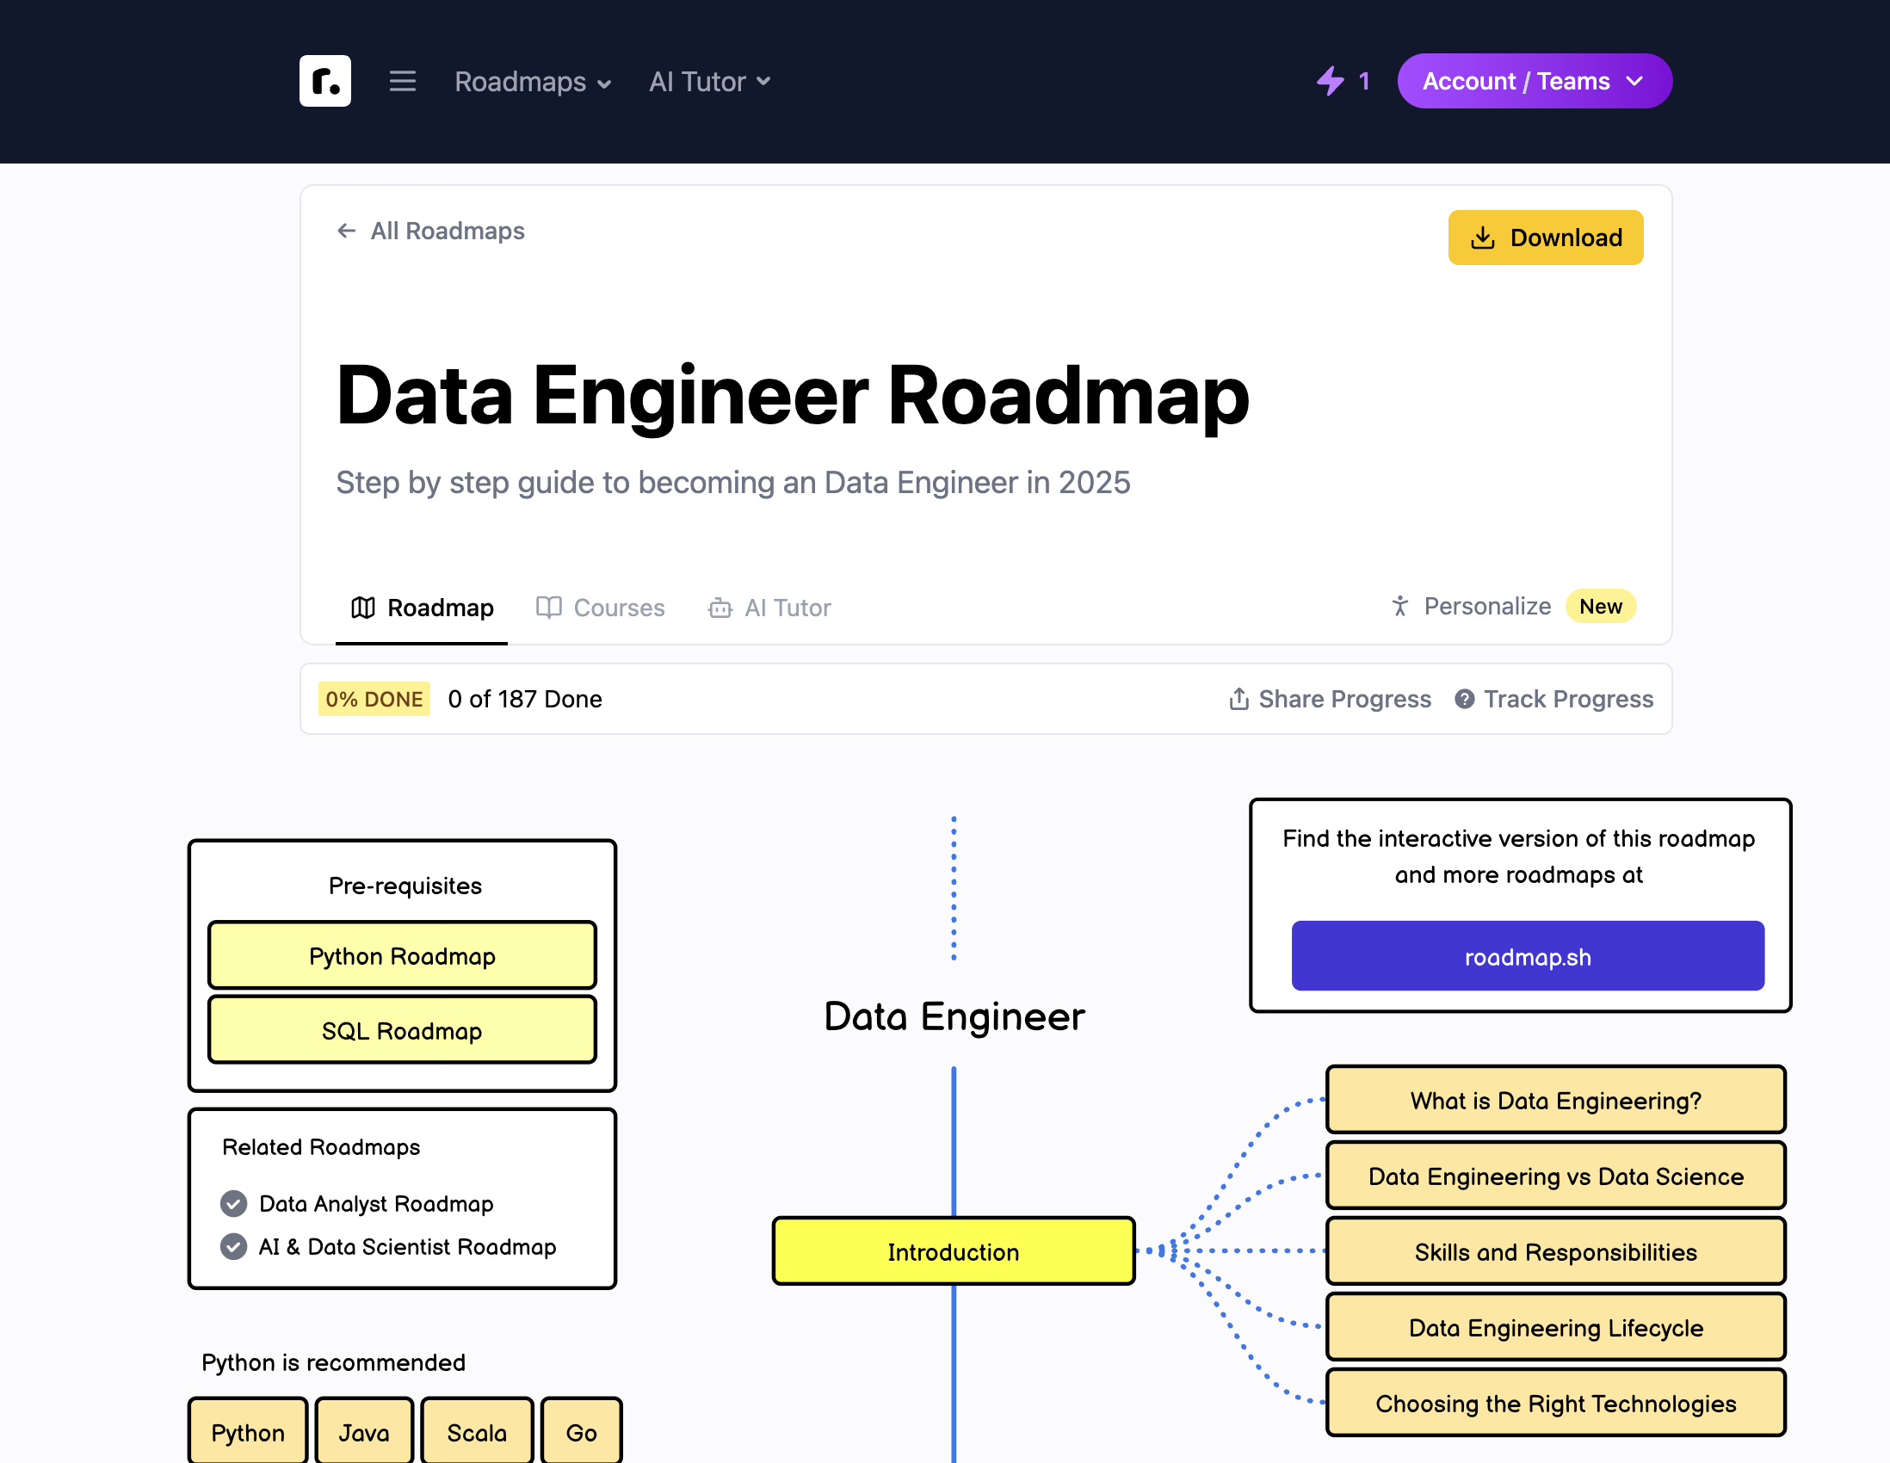Click the download icon in the Download button
Screen dimensions: 1890x1463
click(1482, 238)
